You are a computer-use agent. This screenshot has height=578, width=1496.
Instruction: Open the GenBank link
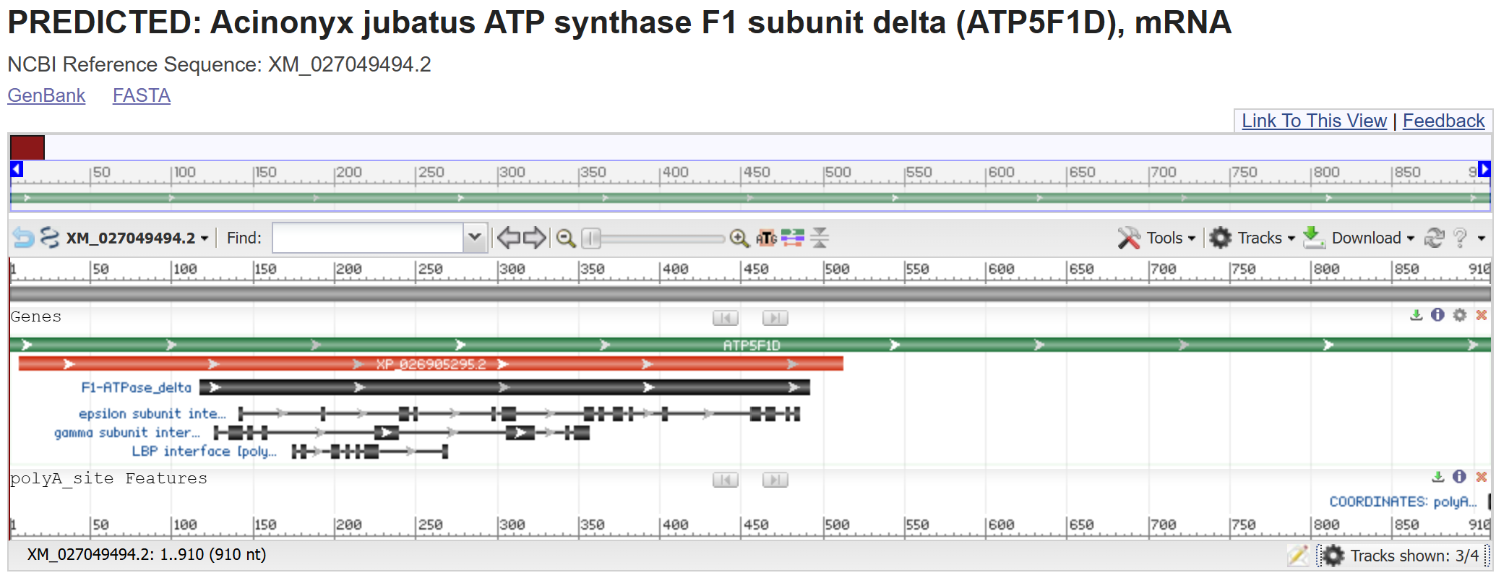[x=46, y=95]
